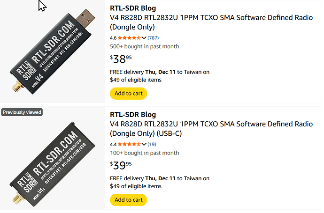Click the $39.95 price
This screenshot has width=324, height=213.
click(x=121, y=165)
